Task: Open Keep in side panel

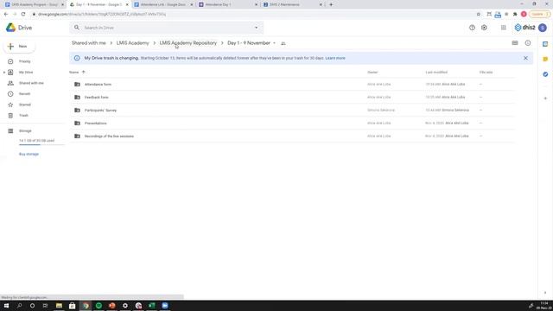Action: 545,59
